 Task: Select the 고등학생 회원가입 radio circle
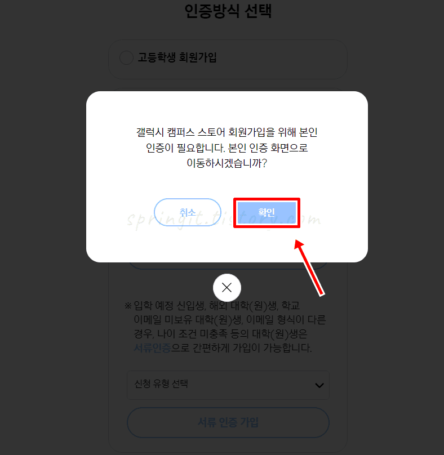point(126,57)
